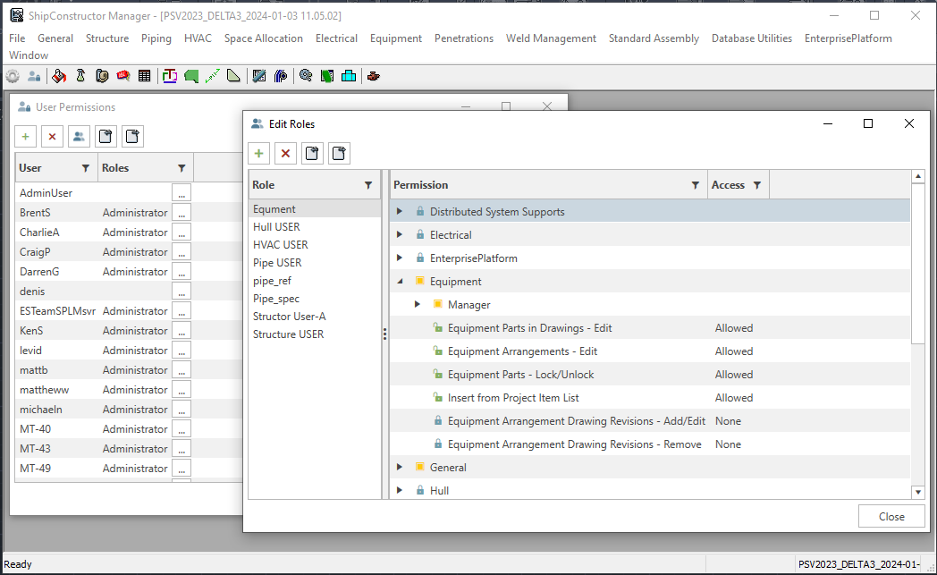Select the Structure USER role
The height and width of the screenshot is (575, 937).
pyautogui.click(x=315, y=334)
